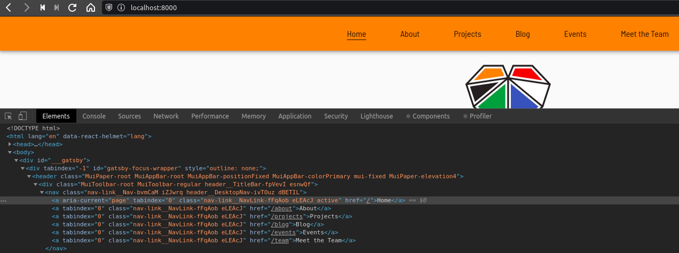The height and width of the screenshot is (253, 679).
Task: Select the closing </nav> tag line
Action: (x=56, y=248)
